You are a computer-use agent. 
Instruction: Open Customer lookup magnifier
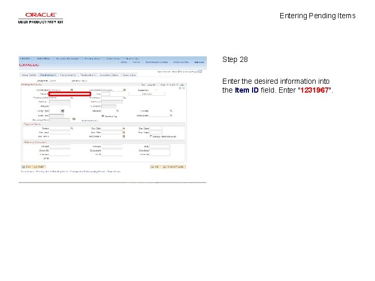click(124, 98)
